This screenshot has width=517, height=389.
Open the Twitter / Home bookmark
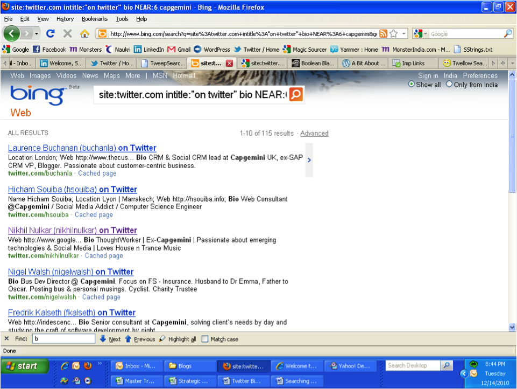[x=257, y=50]
